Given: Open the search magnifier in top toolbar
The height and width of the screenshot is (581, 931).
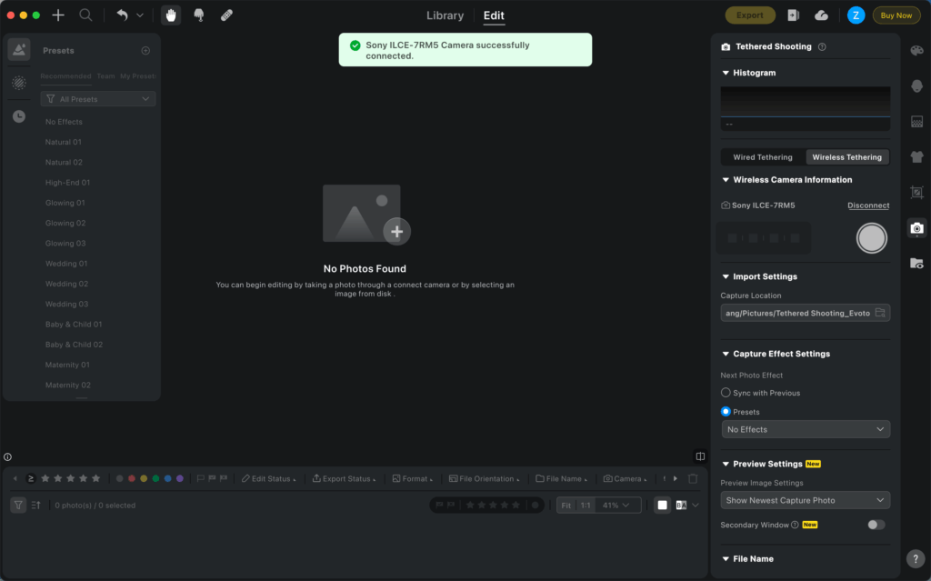Looking at the screenshot, I should 85,15.
